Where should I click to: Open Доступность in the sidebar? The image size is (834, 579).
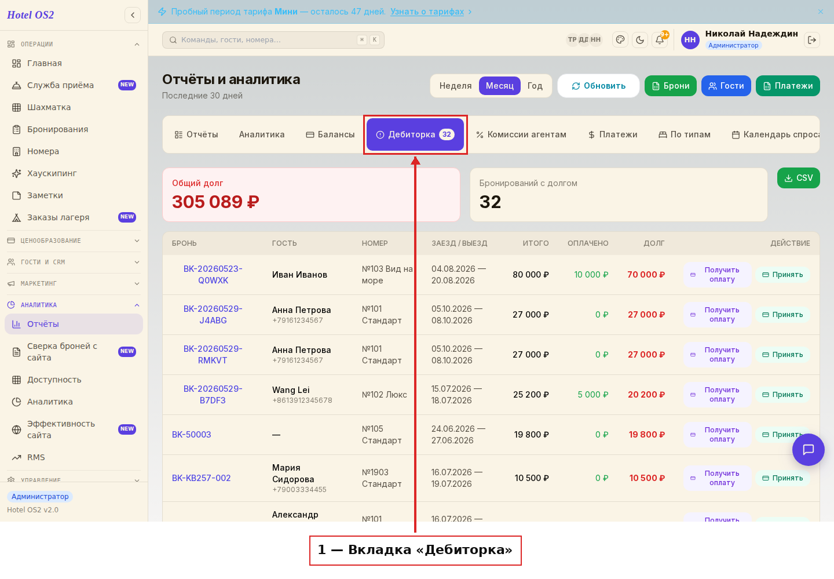click(x=74, y=380)
